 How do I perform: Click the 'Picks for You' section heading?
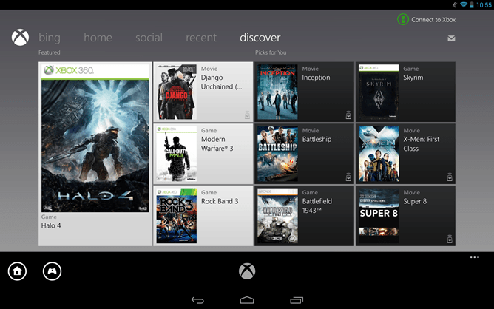[x=271, y=52]
